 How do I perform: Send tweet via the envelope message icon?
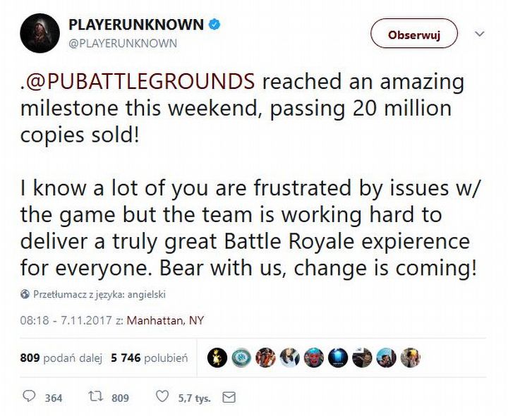click(x=228, y=398)
